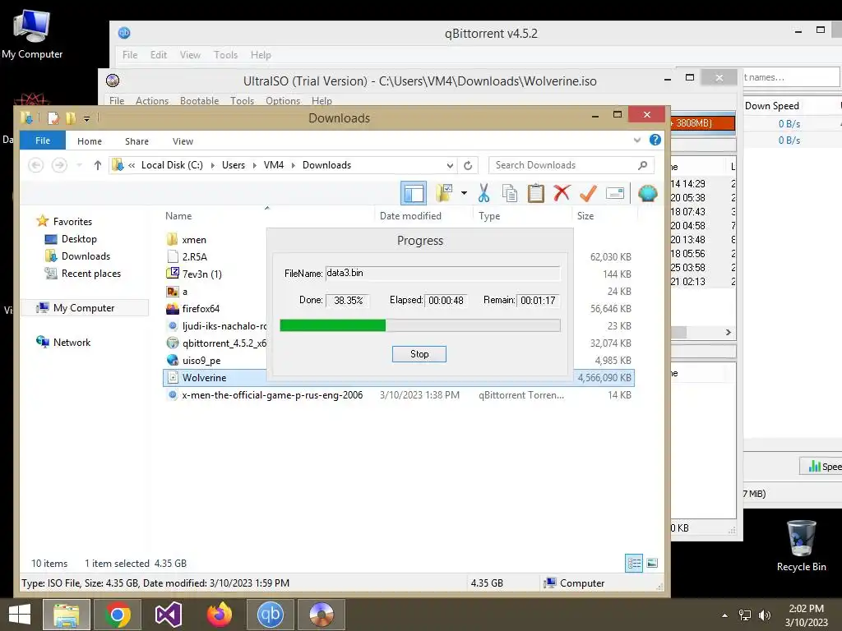The image size is (842, 631).
Task: Open the blue Help question mark icon
Action: click(x=655, y=140)
